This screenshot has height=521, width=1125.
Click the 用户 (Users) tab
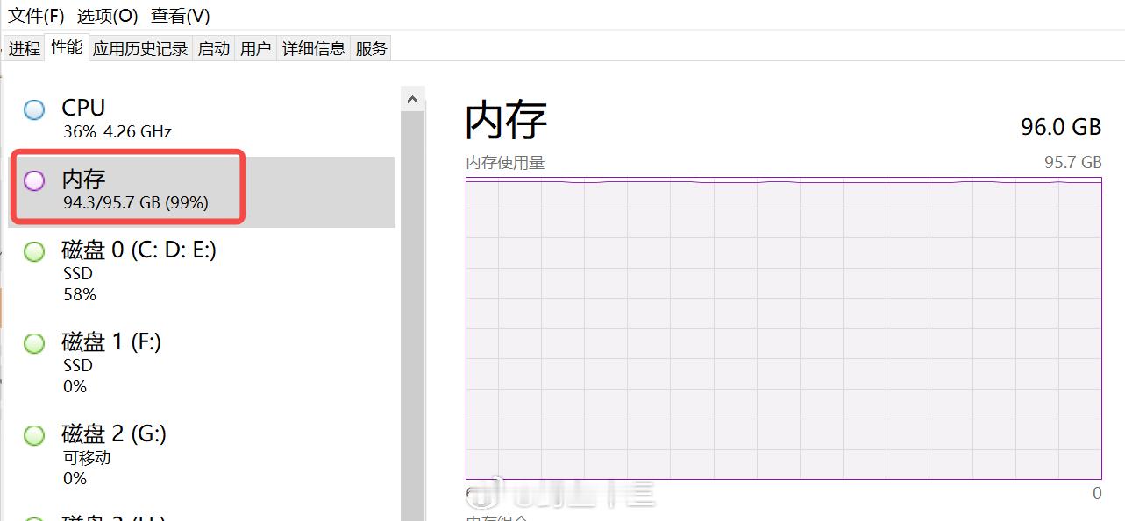click(x=255, y=48)
